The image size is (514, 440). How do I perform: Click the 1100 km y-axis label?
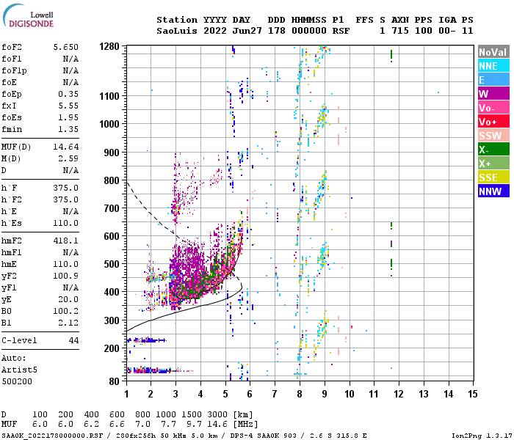(109, 96)
